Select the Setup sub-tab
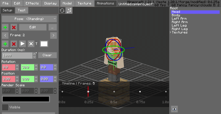This screenshot has width=221, height=114. click(7, 10)
